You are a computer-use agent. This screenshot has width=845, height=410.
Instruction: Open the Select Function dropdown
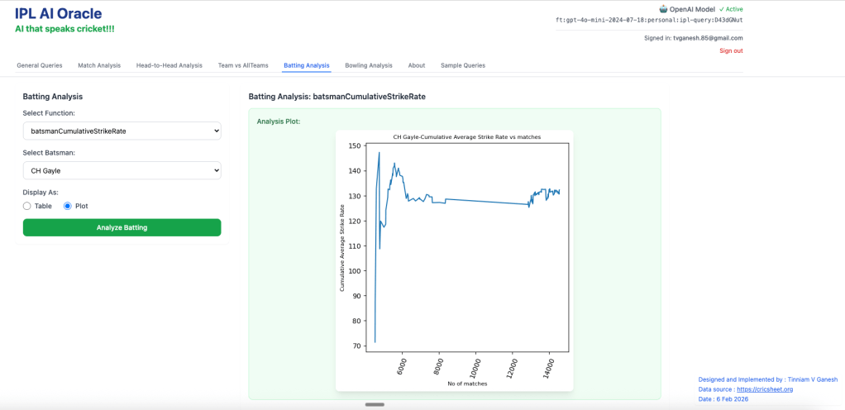point(122,131)
